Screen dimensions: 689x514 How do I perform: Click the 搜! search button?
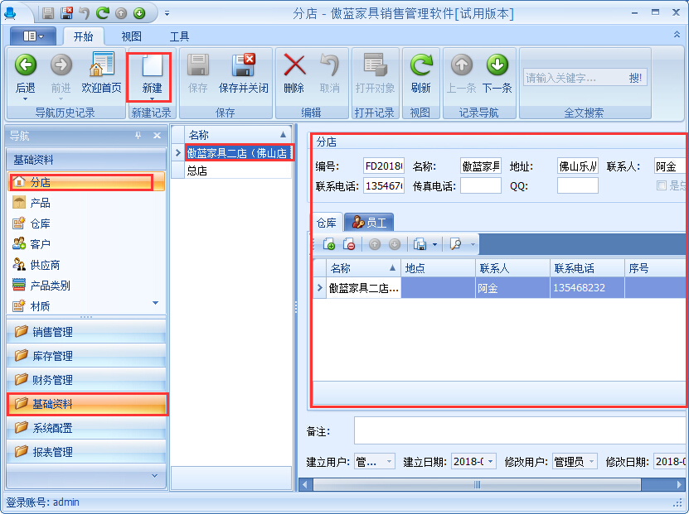tap(636, 78)
